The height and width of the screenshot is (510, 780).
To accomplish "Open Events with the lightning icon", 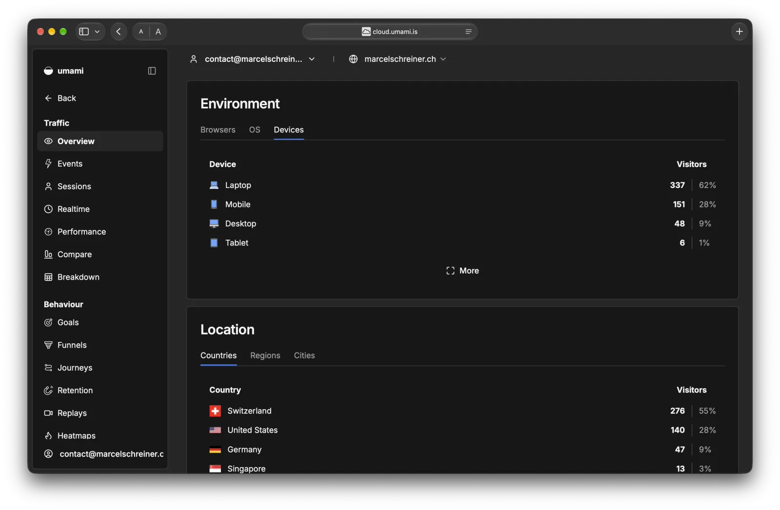I will 100,164.
